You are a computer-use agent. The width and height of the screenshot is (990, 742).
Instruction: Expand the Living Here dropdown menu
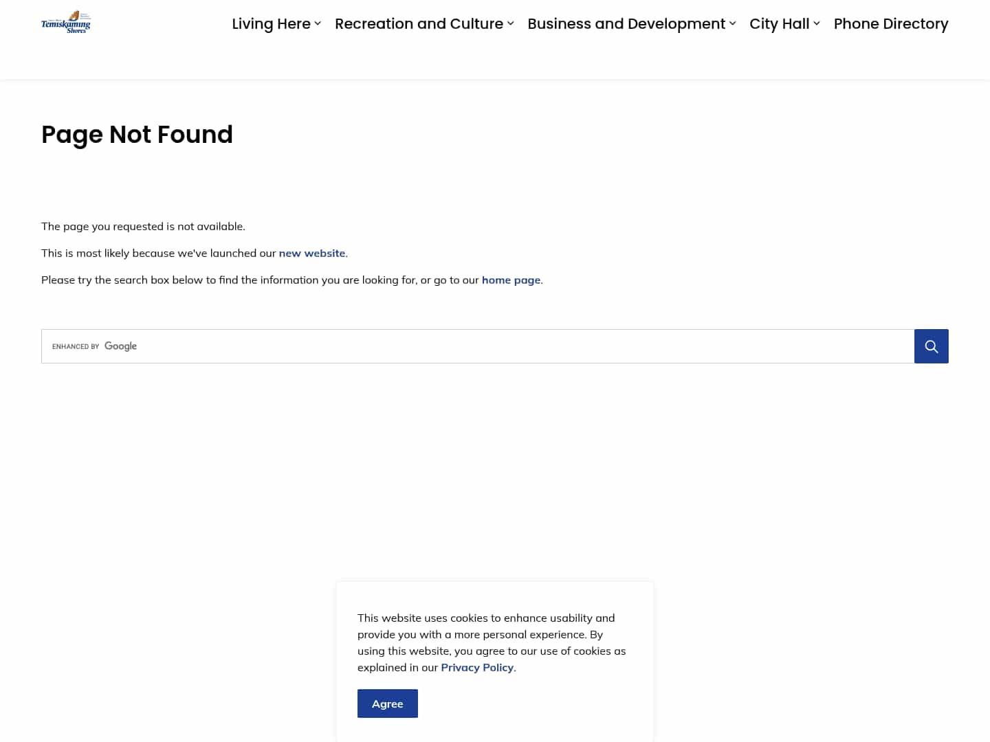point(318,23)
